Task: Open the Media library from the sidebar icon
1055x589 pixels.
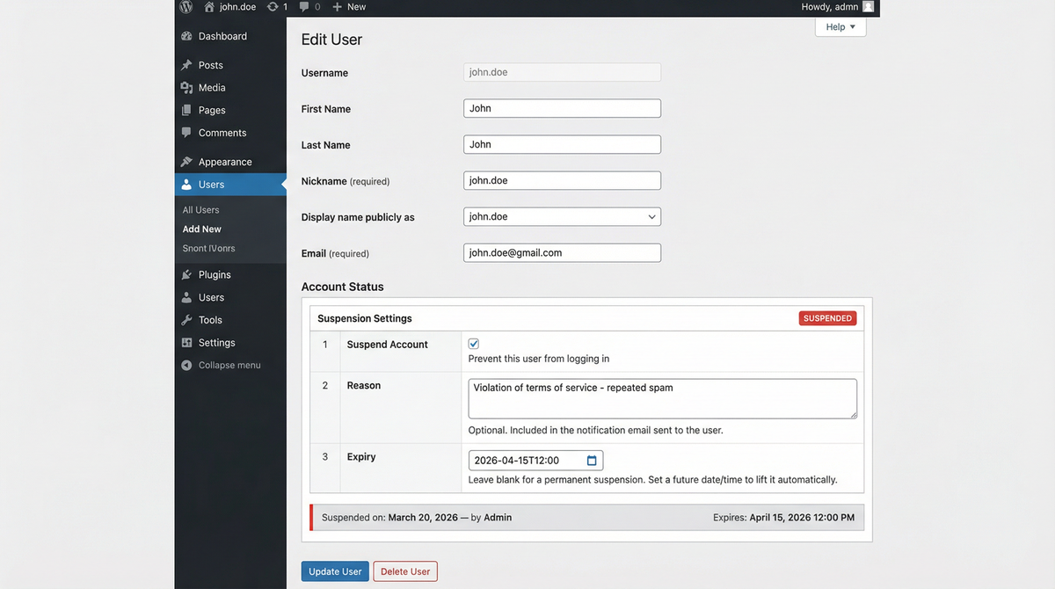Action: (x=187, y=87)
